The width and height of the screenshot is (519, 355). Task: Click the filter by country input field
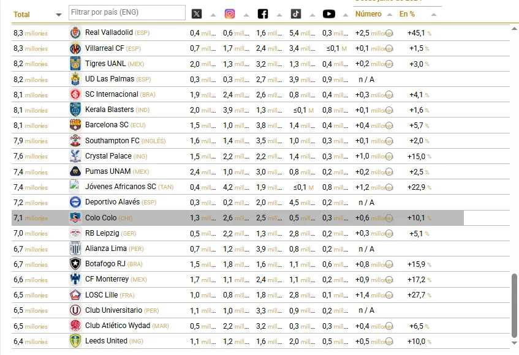[x=127, y=12]
